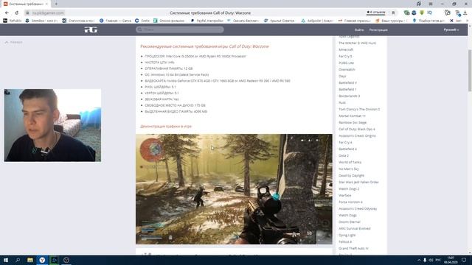
Task: Open the Battlefield V link
Action: tap(347, 82)
